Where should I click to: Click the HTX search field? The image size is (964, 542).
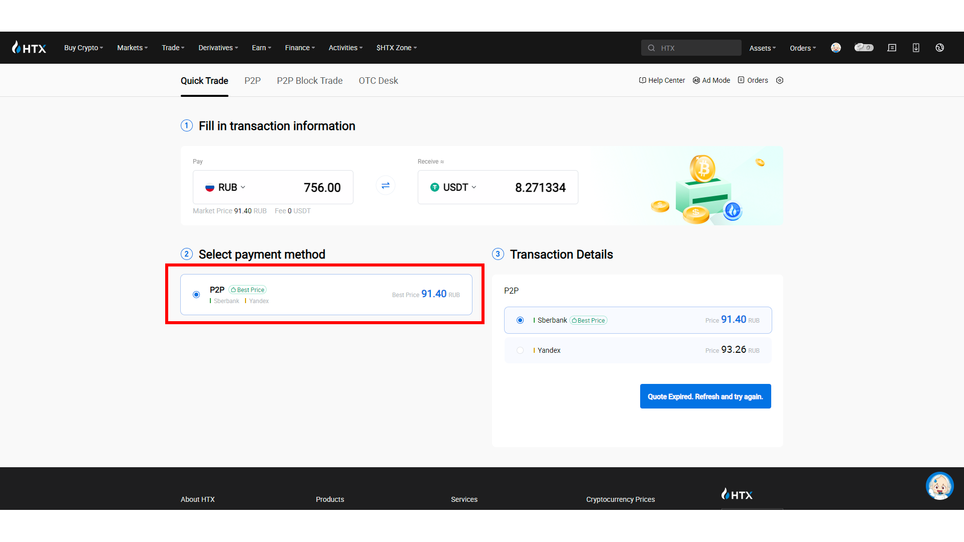click(691, 48)
